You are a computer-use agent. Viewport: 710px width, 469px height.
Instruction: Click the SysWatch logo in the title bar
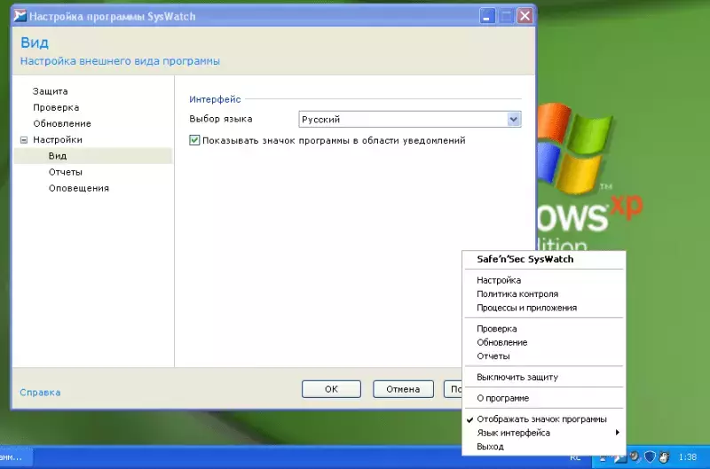[20, 16]
